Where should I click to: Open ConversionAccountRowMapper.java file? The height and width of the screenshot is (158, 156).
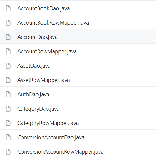(61, 152)
